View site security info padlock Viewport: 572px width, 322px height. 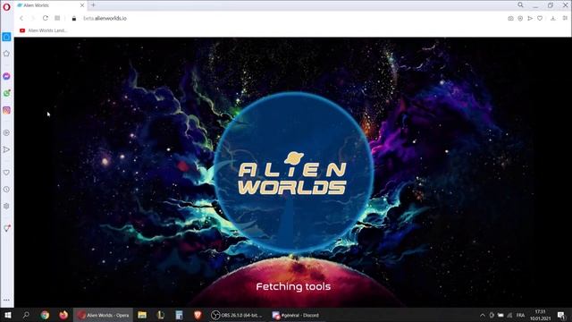pyautogui.click(x=74, y=18)
